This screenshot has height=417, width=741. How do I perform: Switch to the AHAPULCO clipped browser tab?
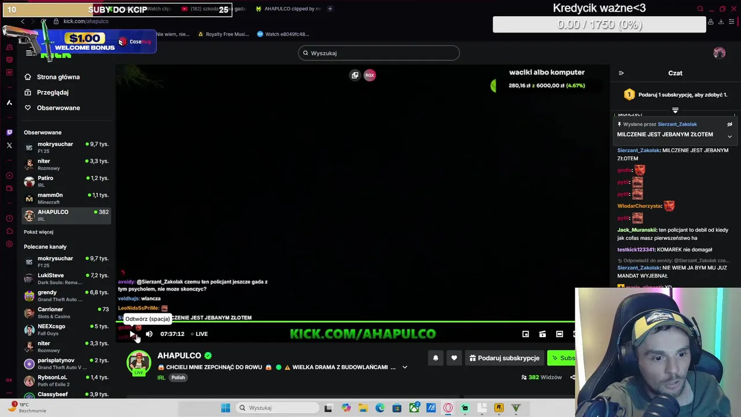point(287,9)
